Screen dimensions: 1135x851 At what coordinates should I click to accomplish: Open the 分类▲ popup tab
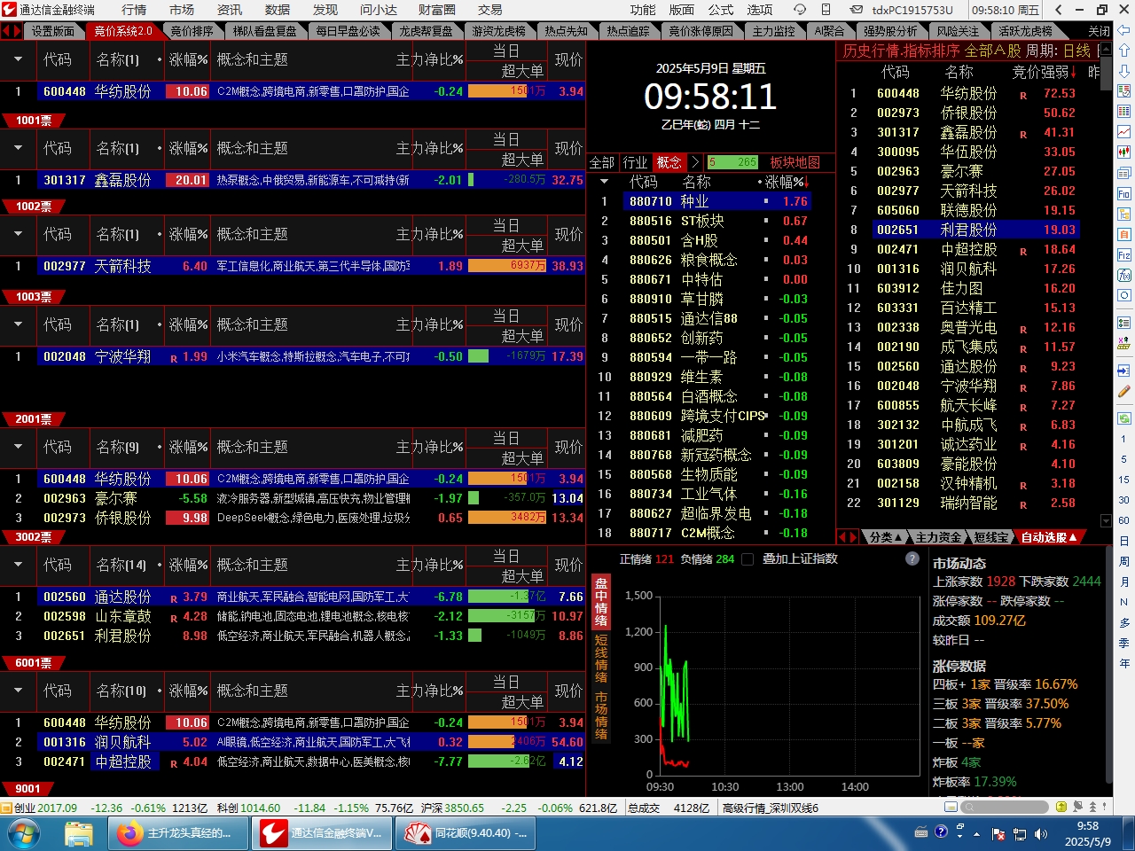[x=886, y=536]
